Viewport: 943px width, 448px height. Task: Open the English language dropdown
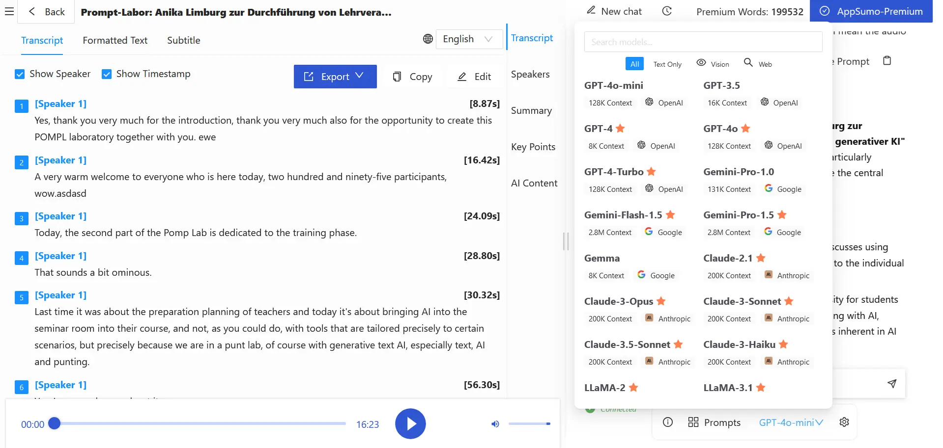pyautogui.click(x=469, y=39)
